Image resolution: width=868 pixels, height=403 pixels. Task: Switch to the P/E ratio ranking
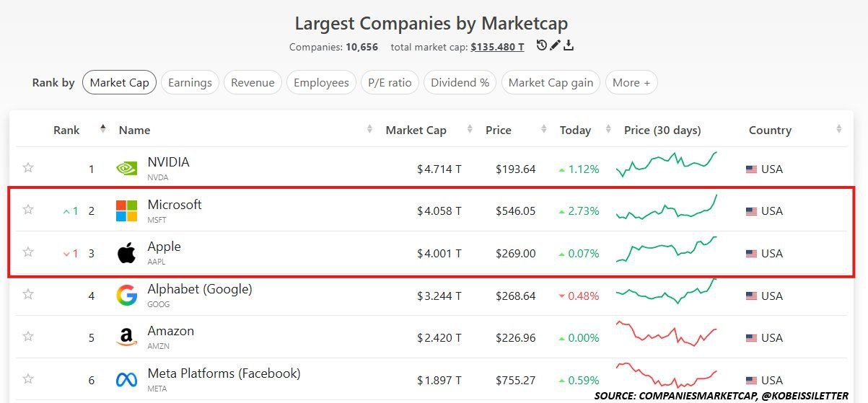390,83
